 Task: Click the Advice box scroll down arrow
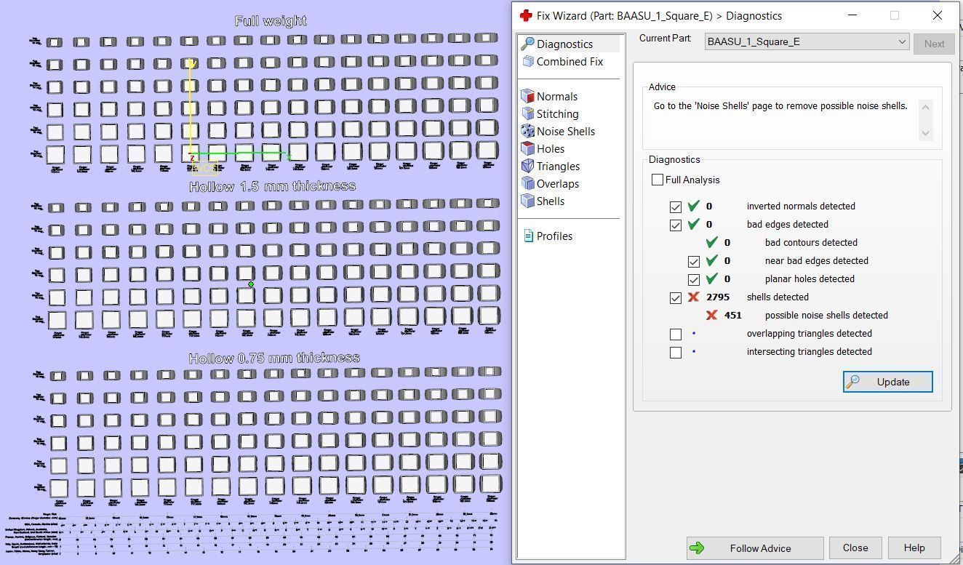(x=925, y=133)
